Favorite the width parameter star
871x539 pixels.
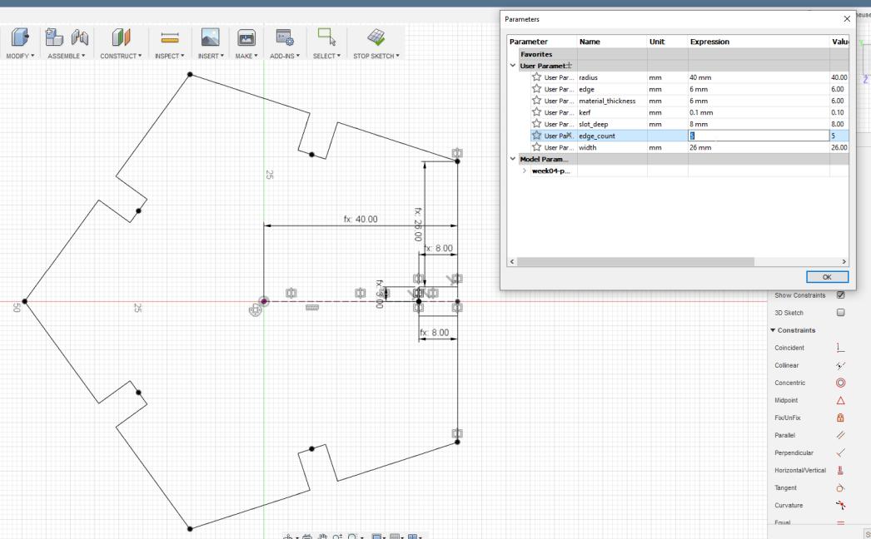click(x=536, y=147)
